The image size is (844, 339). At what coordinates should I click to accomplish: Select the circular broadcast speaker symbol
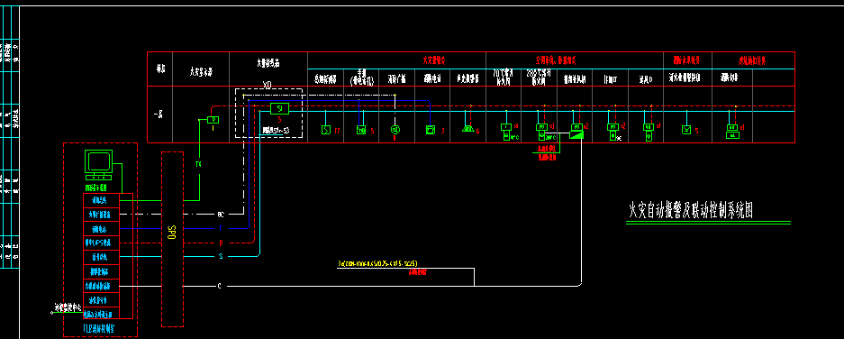click(x=395, y=130)
